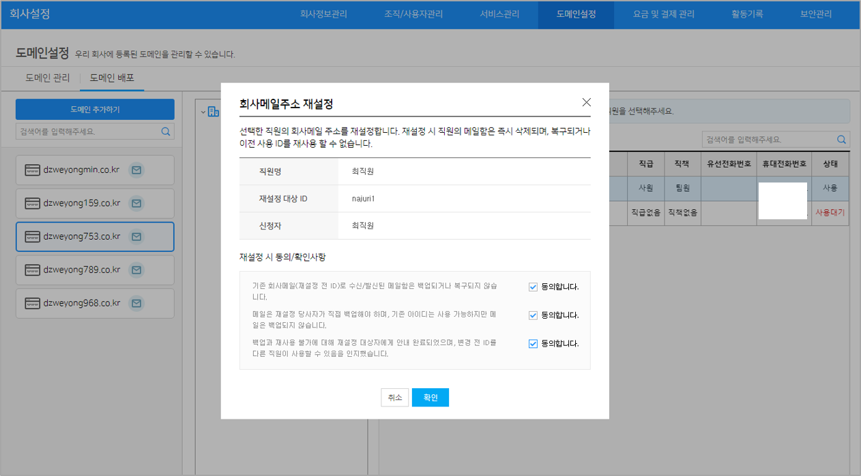Click mail icon next to dzweyong968.co.kr
The width and height of the screenshot is (861, 476).
point(136,303)
